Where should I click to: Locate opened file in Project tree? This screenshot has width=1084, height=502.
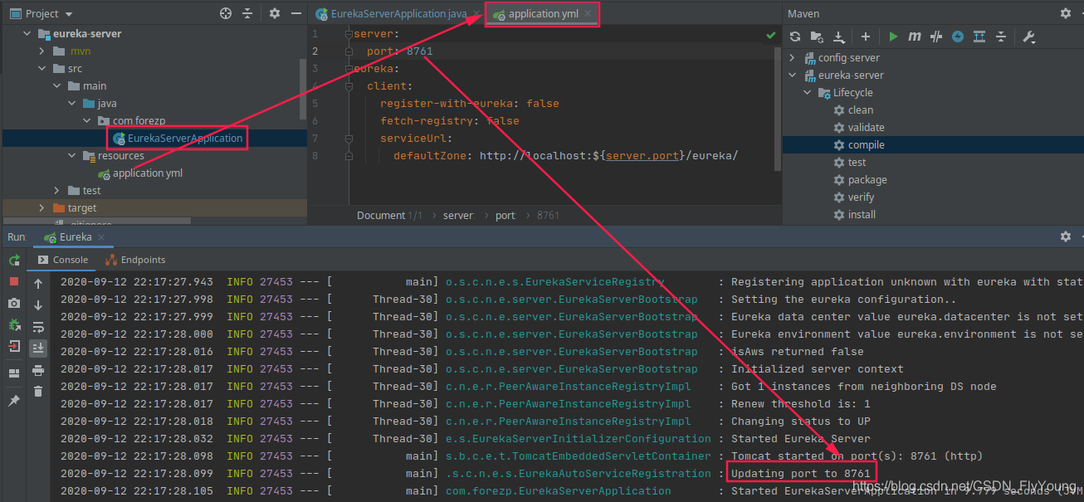coord(226,13)
